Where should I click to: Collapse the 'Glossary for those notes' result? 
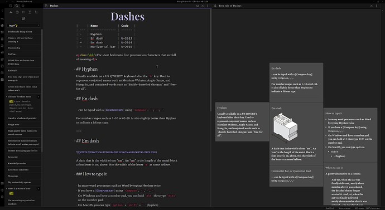pyautogui.click(x=7, y=97)
